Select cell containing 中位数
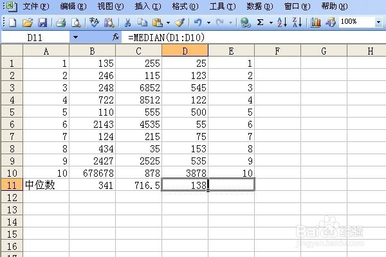 (x=46, y=185)
